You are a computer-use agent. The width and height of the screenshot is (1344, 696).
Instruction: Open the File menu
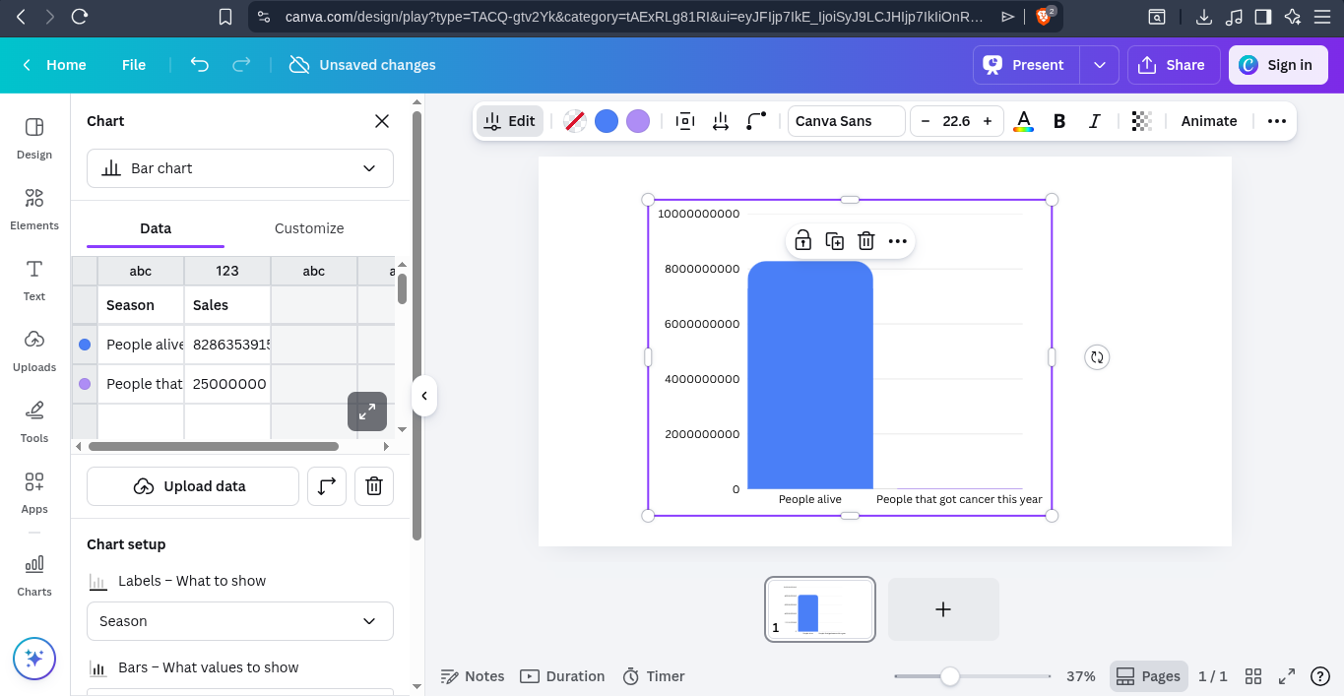click(134, 65)
